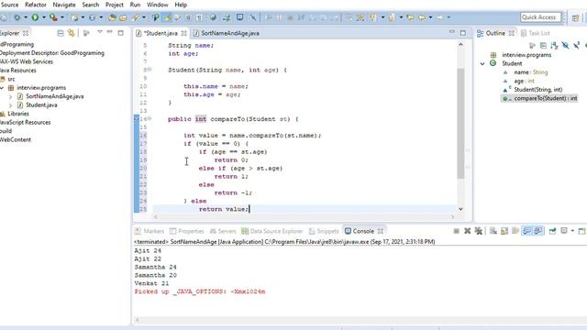587x330 pixels.
Task: Open the Markers tab in bottom panel
Action: pos(150,231)
